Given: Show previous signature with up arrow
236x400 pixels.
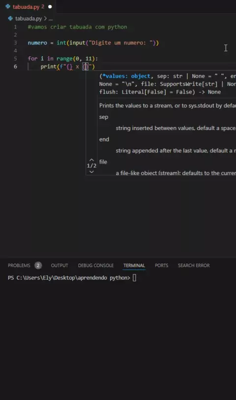Looking at the screenshot, I should [x=91, y=160].
